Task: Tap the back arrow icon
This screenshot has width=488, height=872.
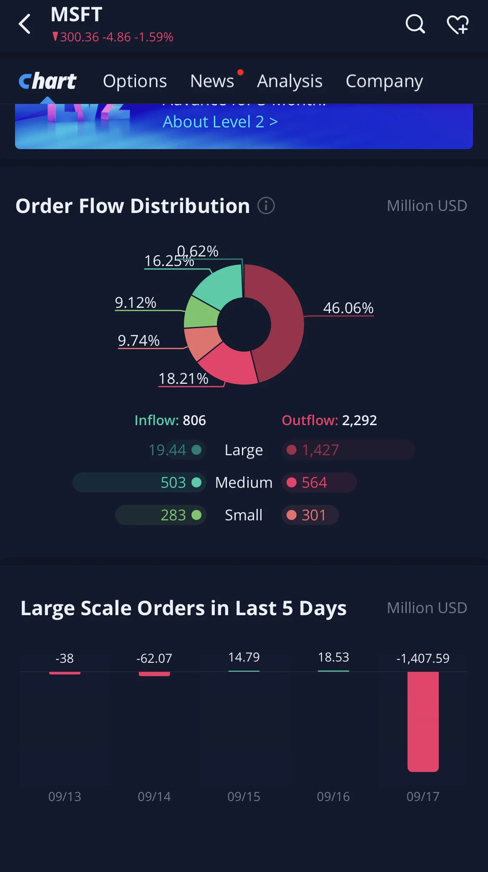Action: (x=25, y=24)
